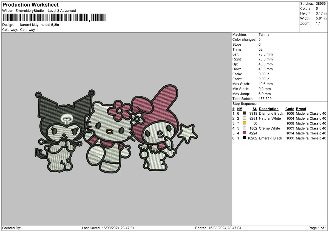Click stitch count 3318 in stop sequence

[253, 114]
